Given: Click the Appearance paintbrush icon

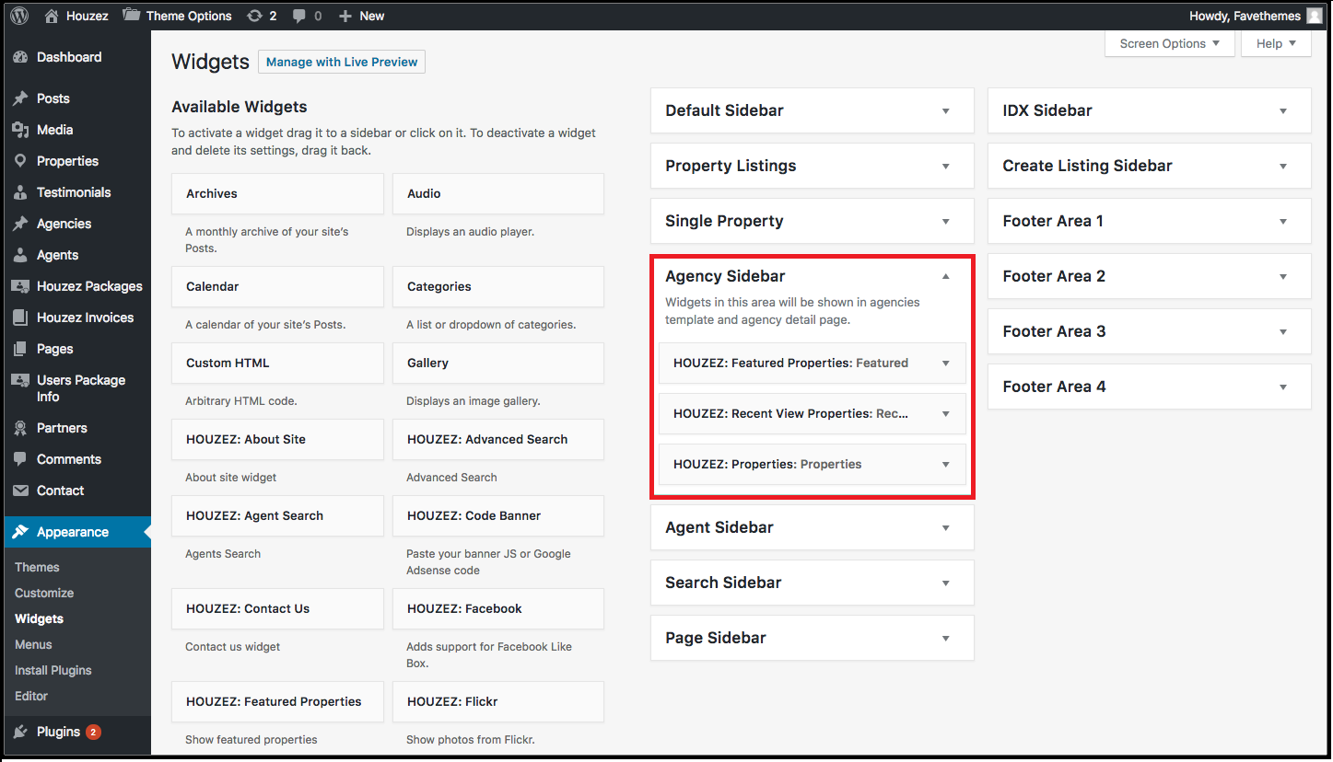Looking at the screenshot, I should pyautogui.click(x=20, y=532).
